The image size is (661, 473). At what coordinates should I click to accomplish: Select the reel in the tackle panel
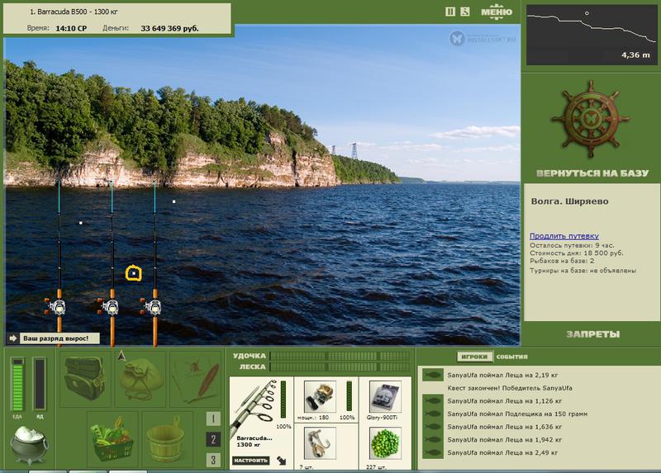pos(320,397)
